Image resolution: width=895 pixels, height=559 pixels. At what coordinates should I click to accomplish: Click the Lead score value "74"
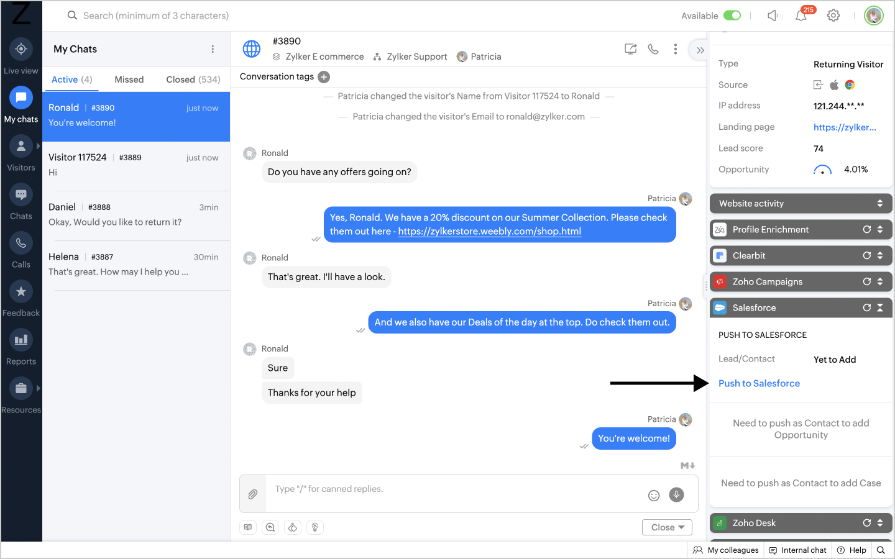pyautogui.click(x=819, y=148)
